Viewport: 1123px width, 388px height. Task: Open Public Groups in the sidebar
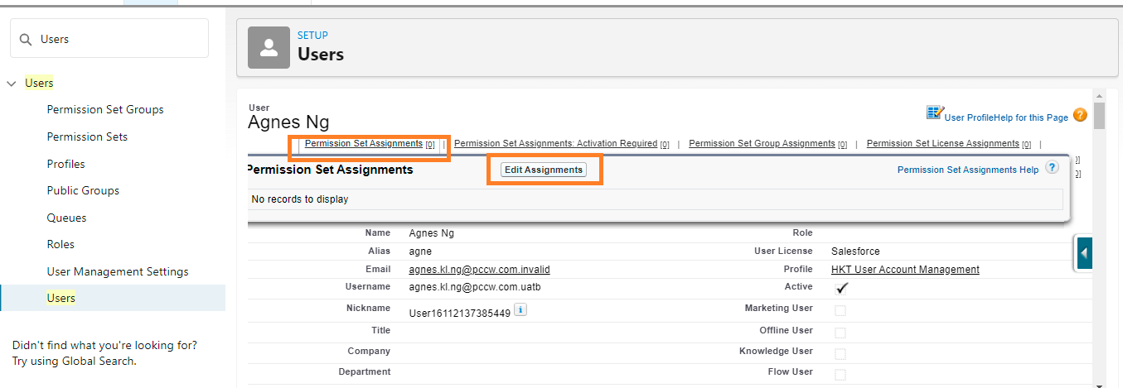pos(83,190)
